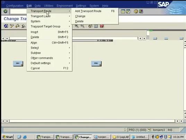The image size is (186, 140).
Task: Click the Create New Session toolbar icon
Action: point(123,11)
